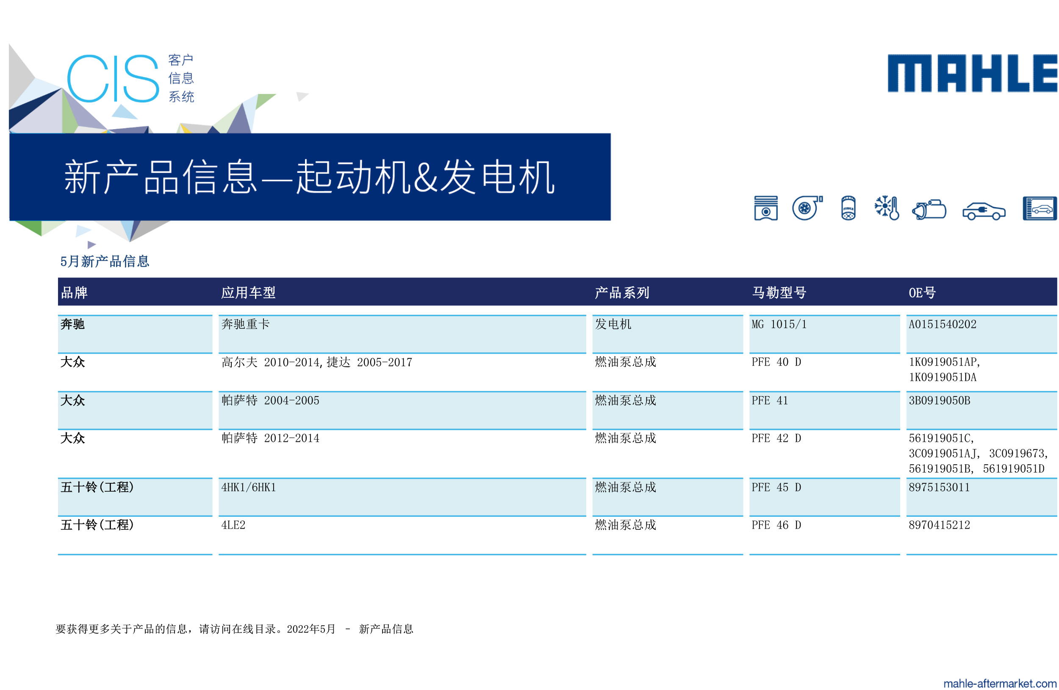Select model number PFE 42 D

click(776, 438)
